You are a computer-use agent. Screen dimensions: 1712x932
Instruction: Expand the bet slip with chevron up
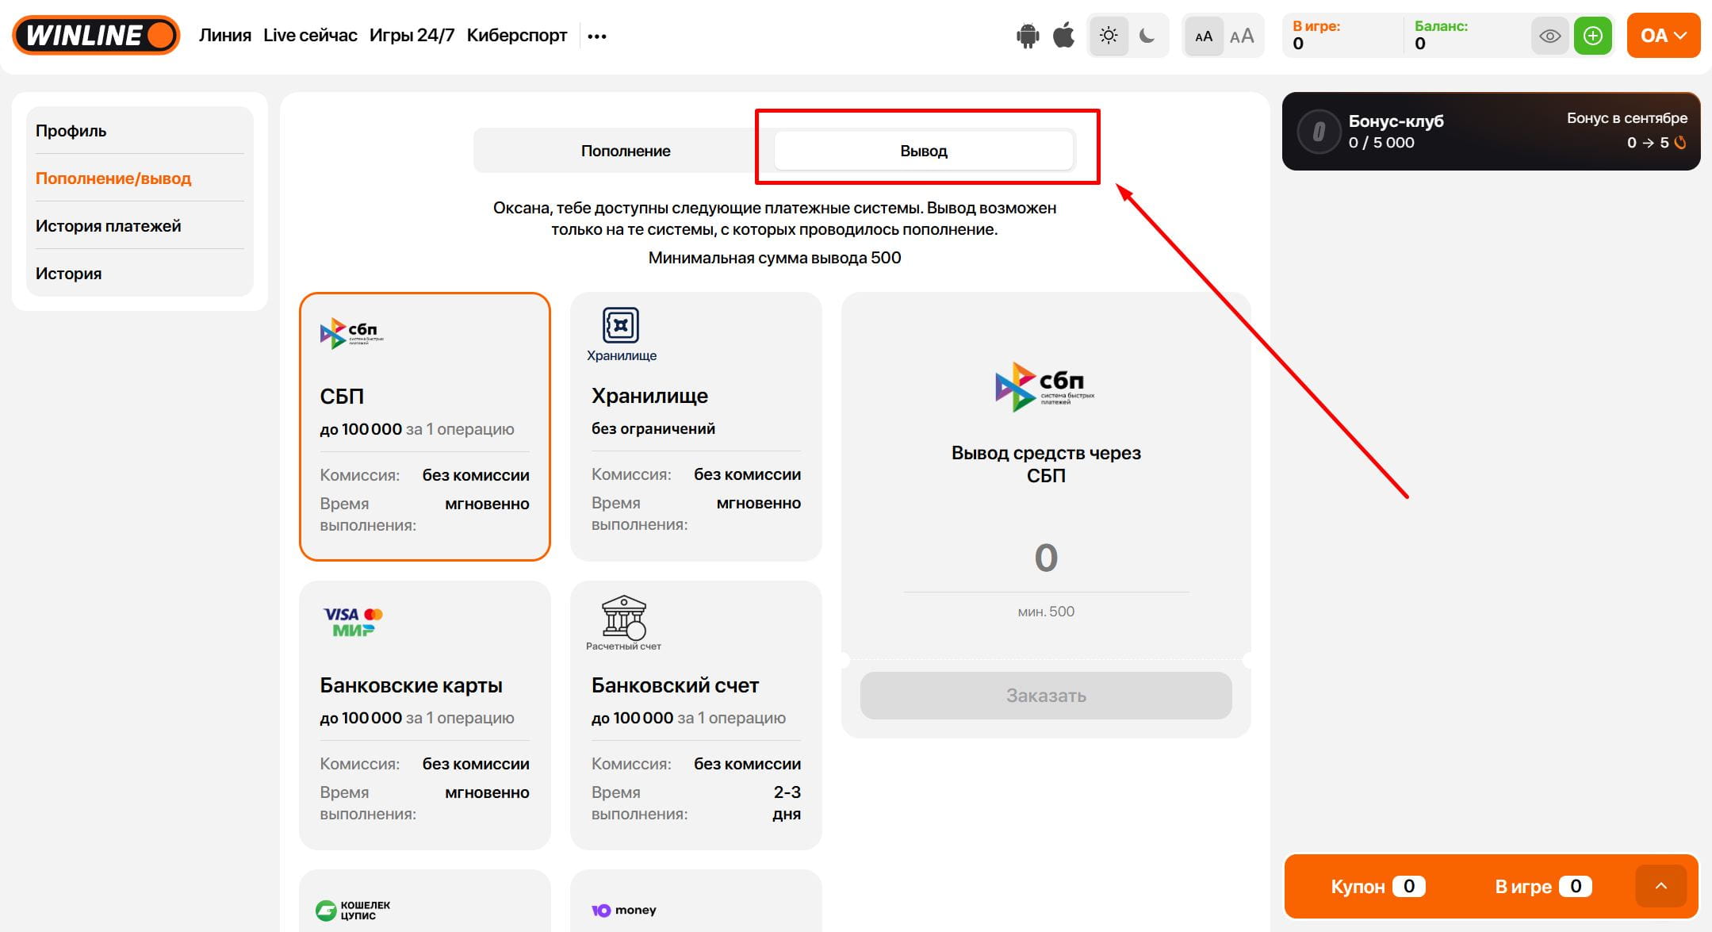point(1660,886)
